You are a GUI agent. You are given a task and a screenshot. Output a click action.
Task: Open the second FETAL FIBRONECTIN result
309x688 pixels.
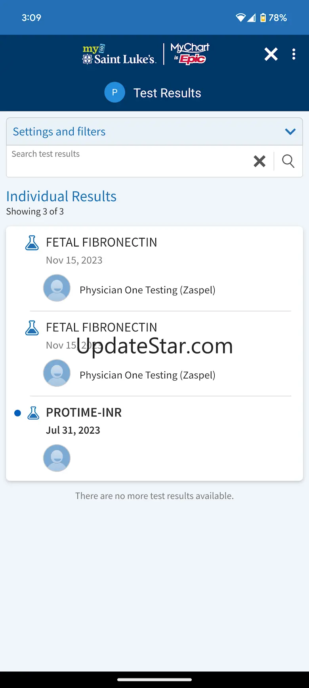101,327
